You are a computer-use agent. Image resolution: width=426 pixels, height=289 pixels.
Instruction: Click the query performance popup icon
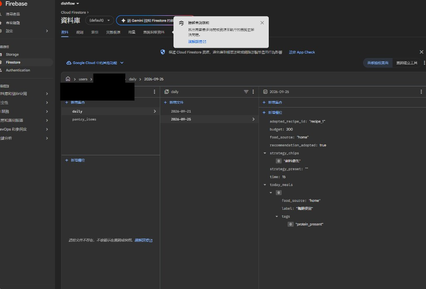point(181,23)
